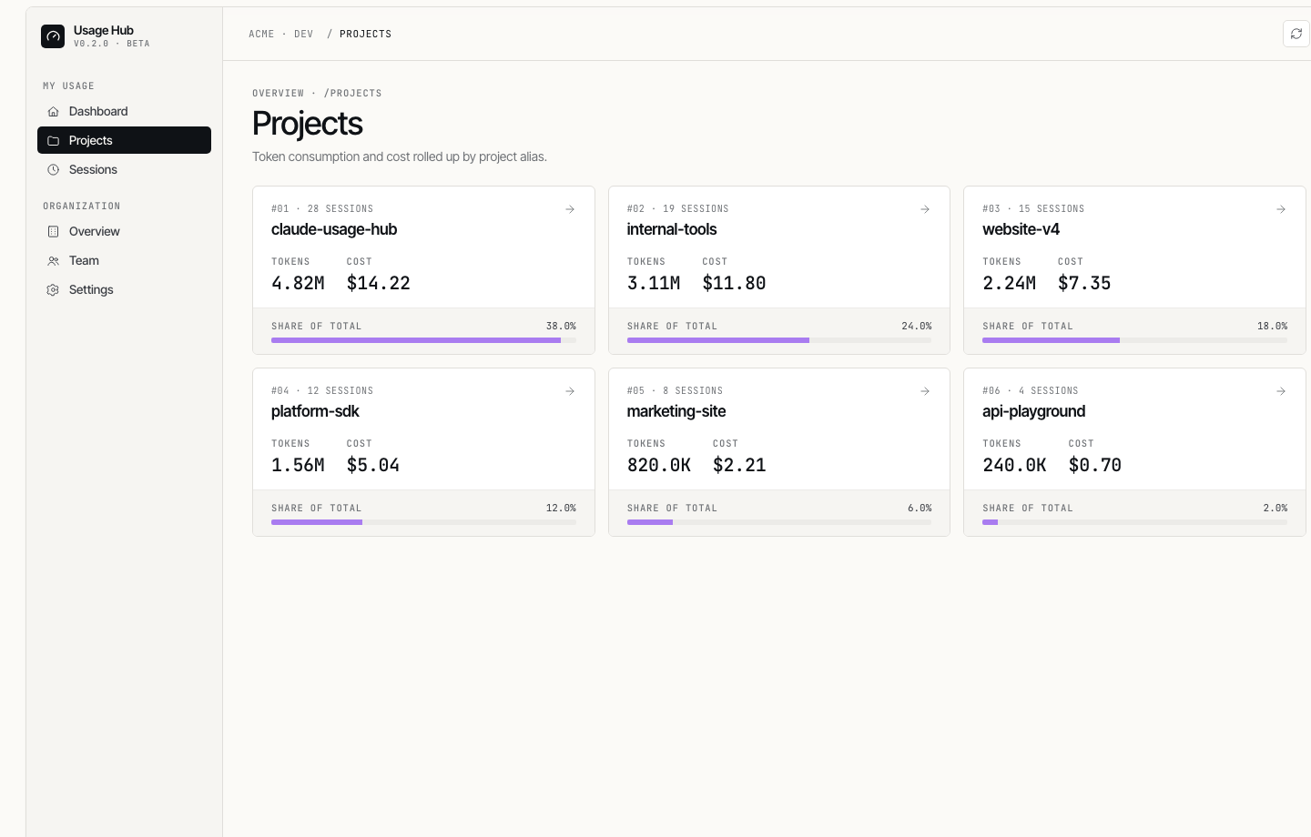Click the $14.22 cost value
This screenshot has width=1311, height=837.
(379, 283)
